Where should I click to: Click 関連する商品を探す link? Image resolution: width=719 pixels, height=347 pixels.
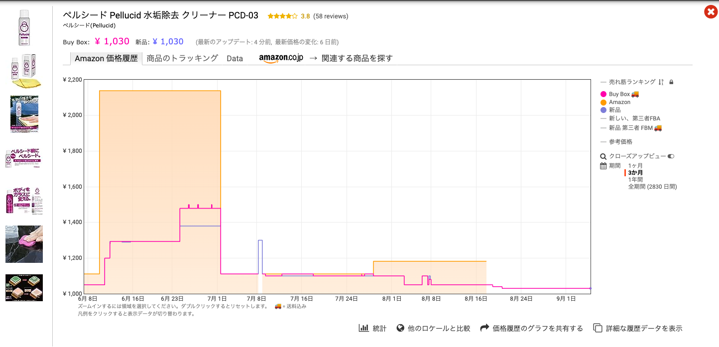coord(357,58)
